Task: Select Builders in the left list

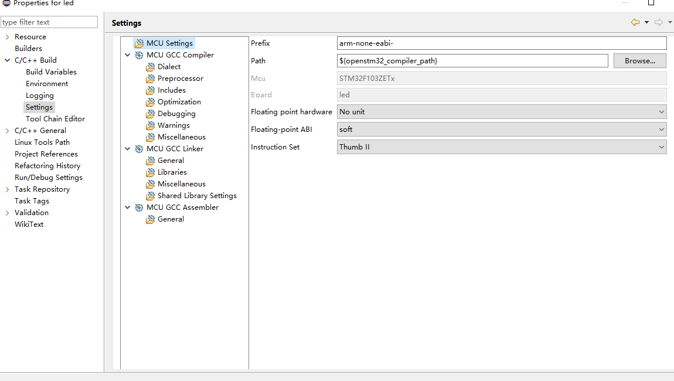Action: (x=28, y=49)
